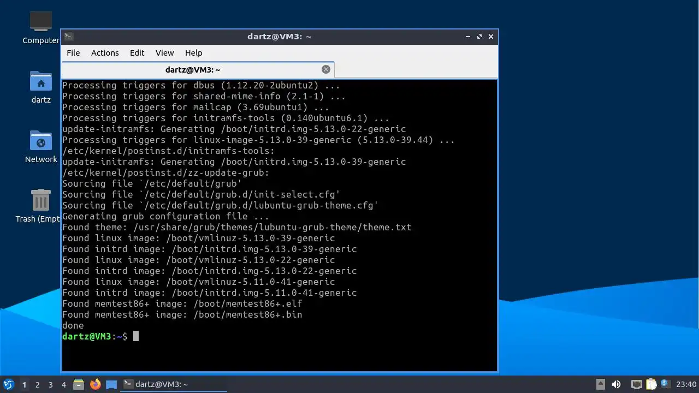Open the Network desktop icon
699x393 pixels.
[41, 147]
